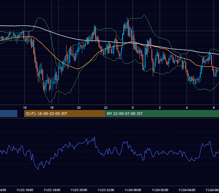Click the 18 hour label on price chart axis
219x193 pixels.
[52, 108]
